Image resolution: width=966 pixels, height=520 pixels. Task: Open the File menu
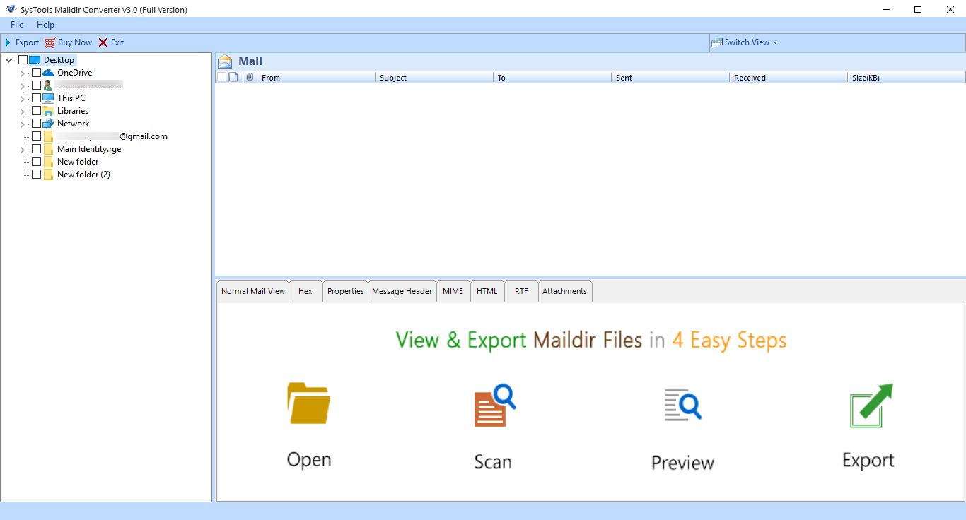(17, 25)
